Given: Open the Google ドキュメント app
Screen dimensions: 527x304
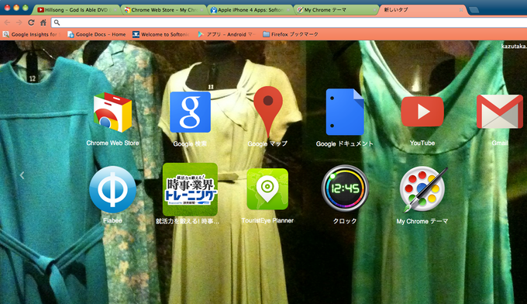Looking at the screenshot, I should (345, 112).
